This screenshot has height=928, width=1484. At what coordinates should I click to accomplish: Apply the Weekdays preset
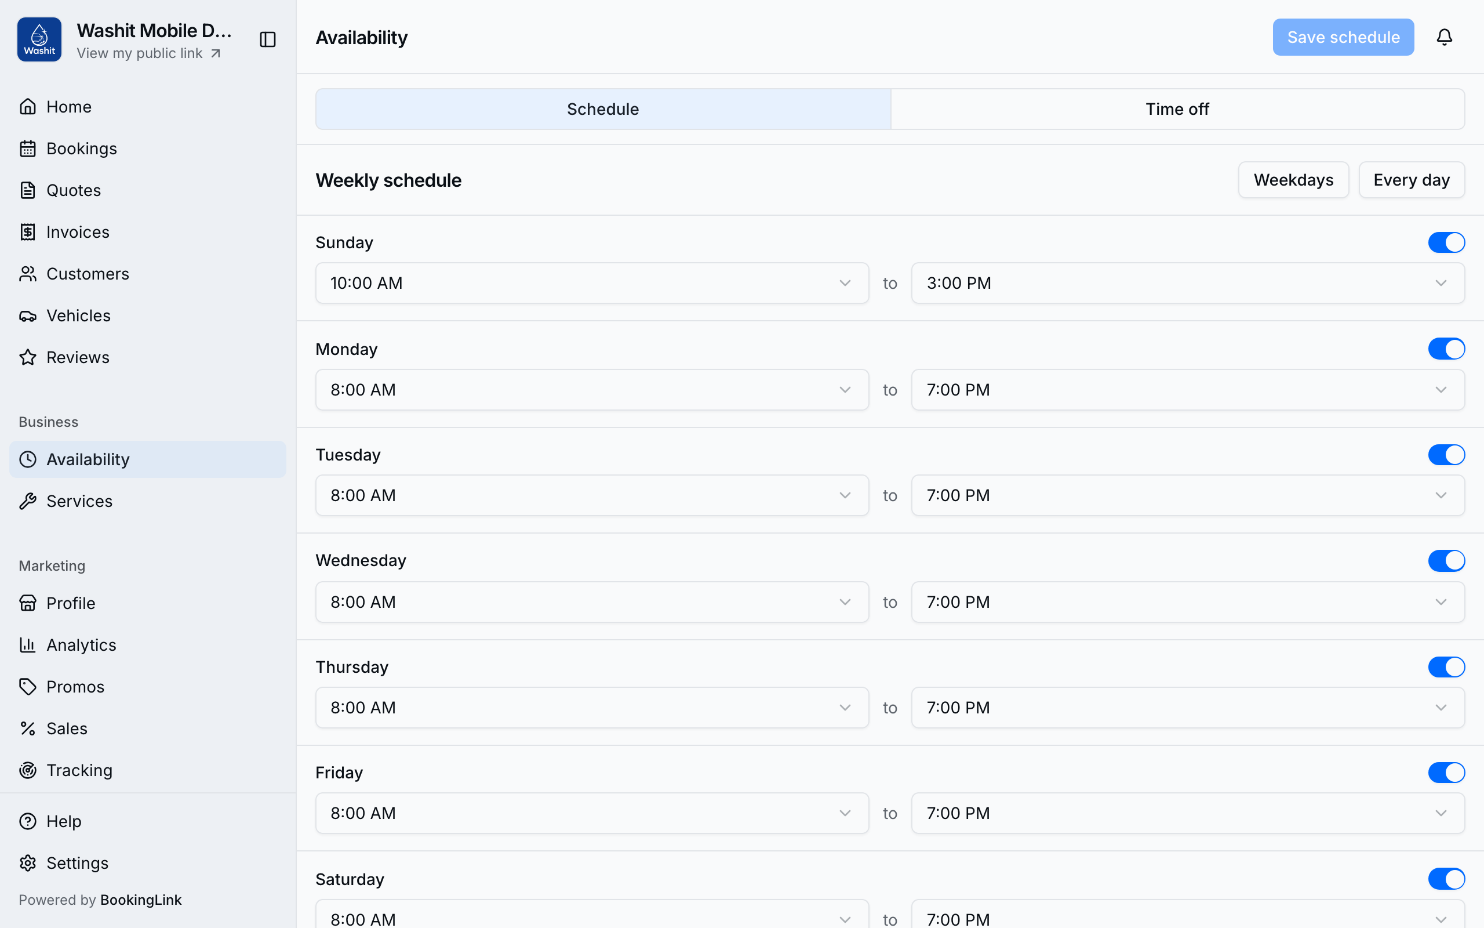(x=1293, y=180)
